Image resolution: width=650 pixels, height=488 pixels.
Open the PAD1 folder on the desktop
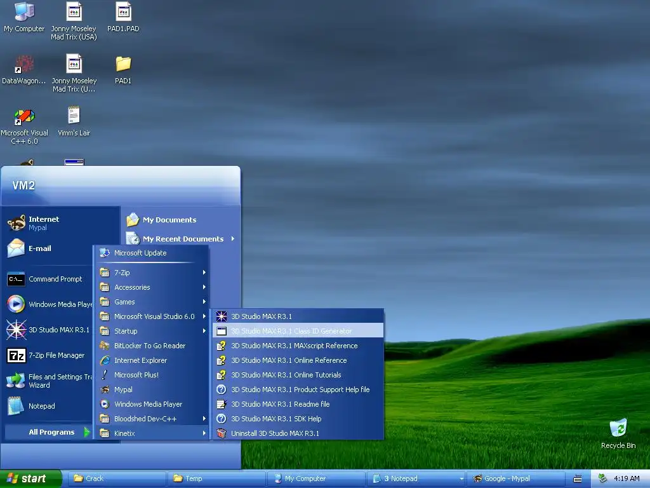click(x=123, y=70)
